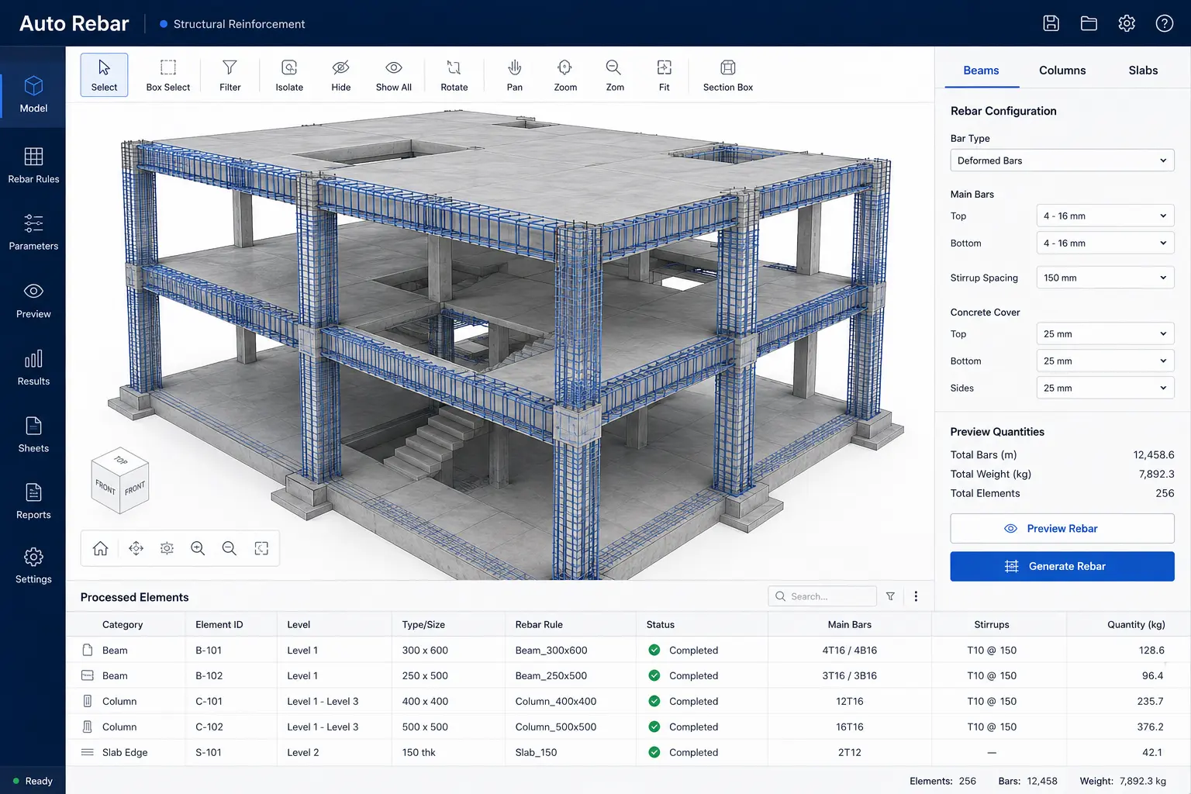Open Main Bars Top dropdown
The image size is (1191, 794).
click(1105, 216)
